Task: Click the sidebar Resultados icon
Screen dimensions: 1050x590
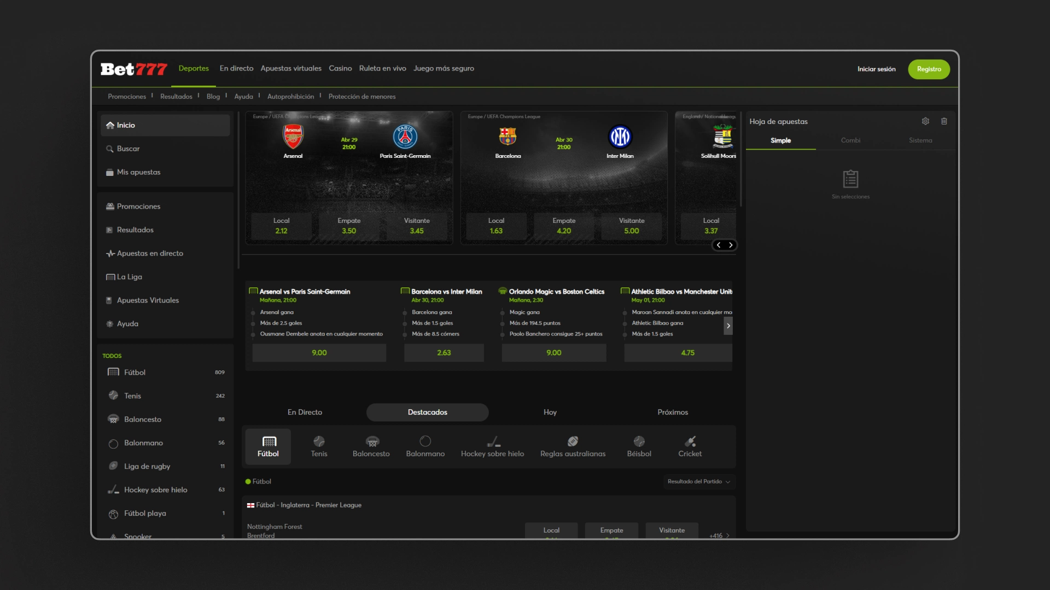Action: (x=110, y=230)
